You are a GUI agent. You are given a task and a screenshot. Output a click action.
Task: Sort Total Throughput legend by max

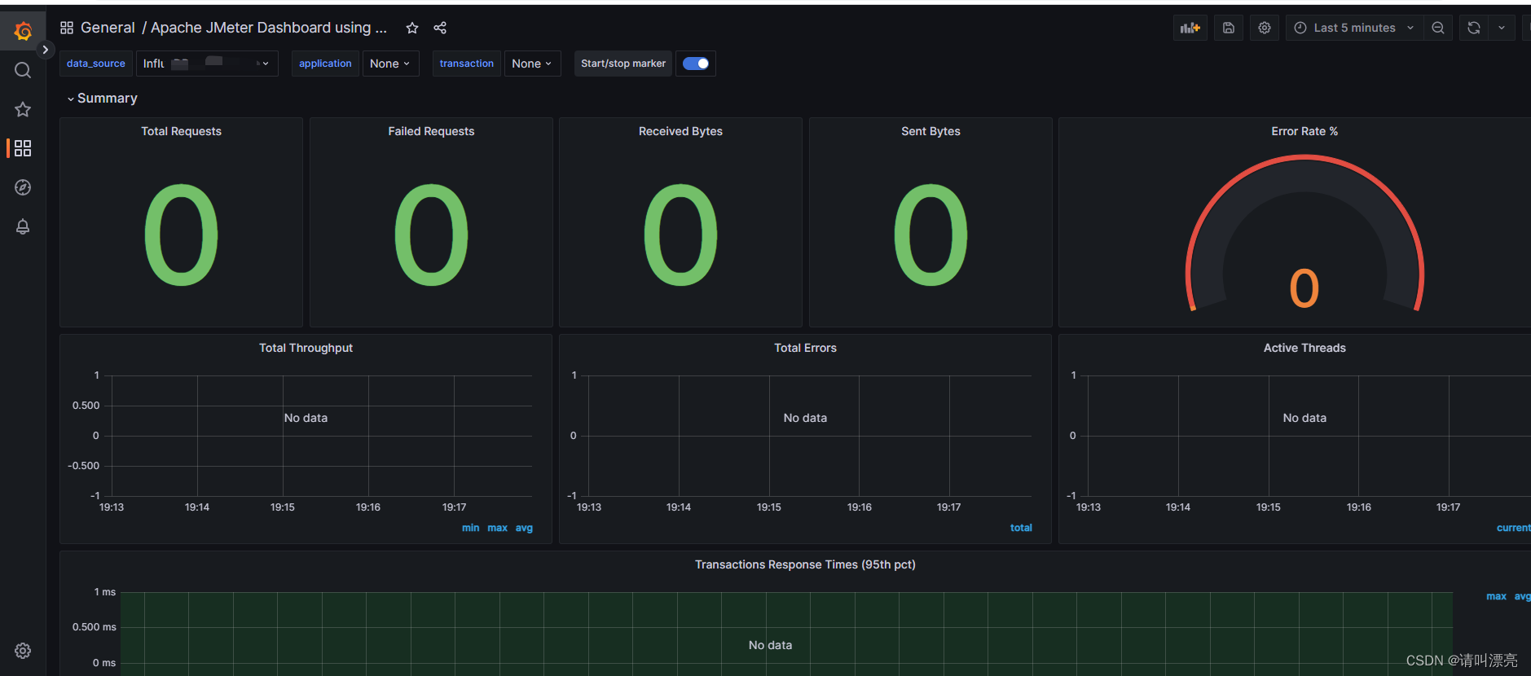(497, 528)
